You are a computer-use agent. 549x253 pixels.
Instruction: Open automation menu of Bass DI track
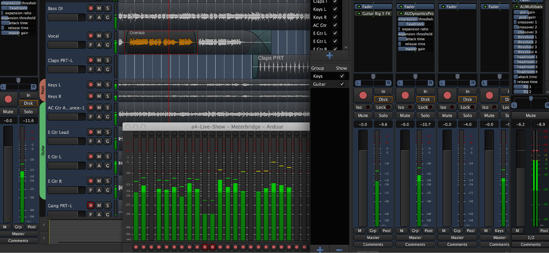pyautogui.click(x=99, y=17)
